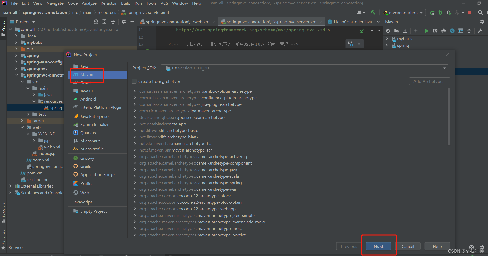Open Structure side tool window
This screenshot has height=256, width=488.
3,213
